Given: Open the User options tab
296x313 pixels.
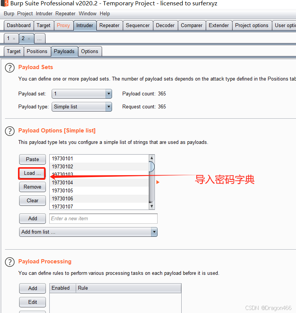Looking at the screenshot, I should (284, 25).
